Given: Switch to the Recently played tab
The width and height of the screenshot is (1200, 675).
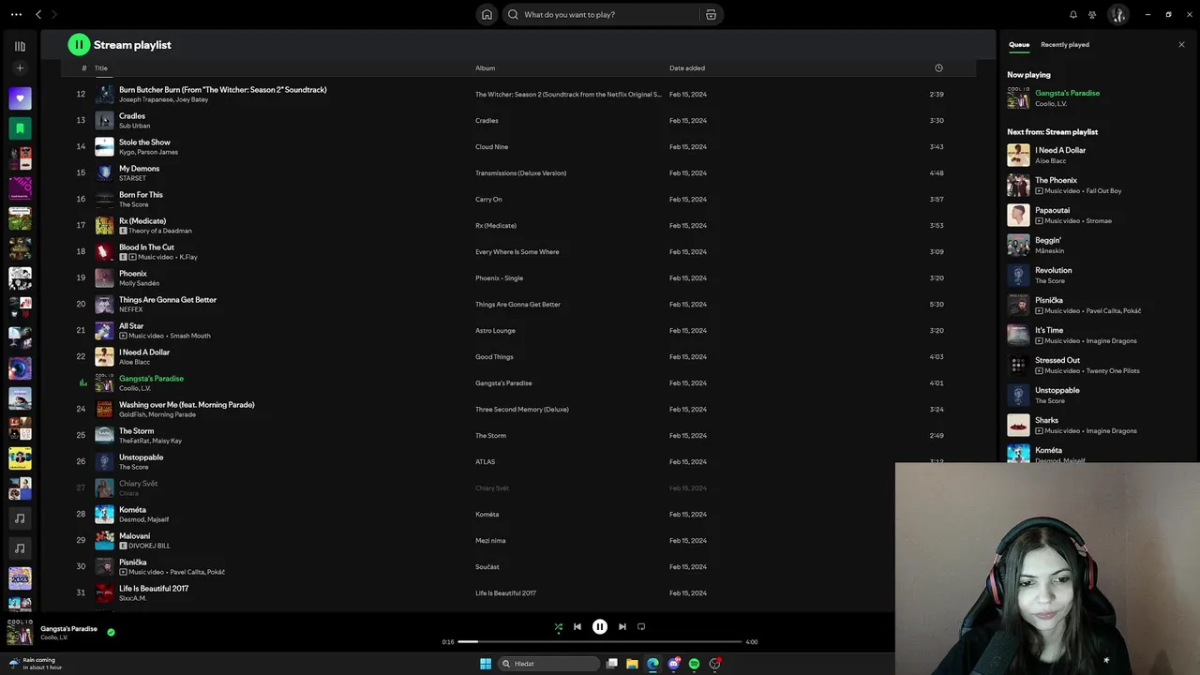Looking at the screenshot, I should (1065, 44).
